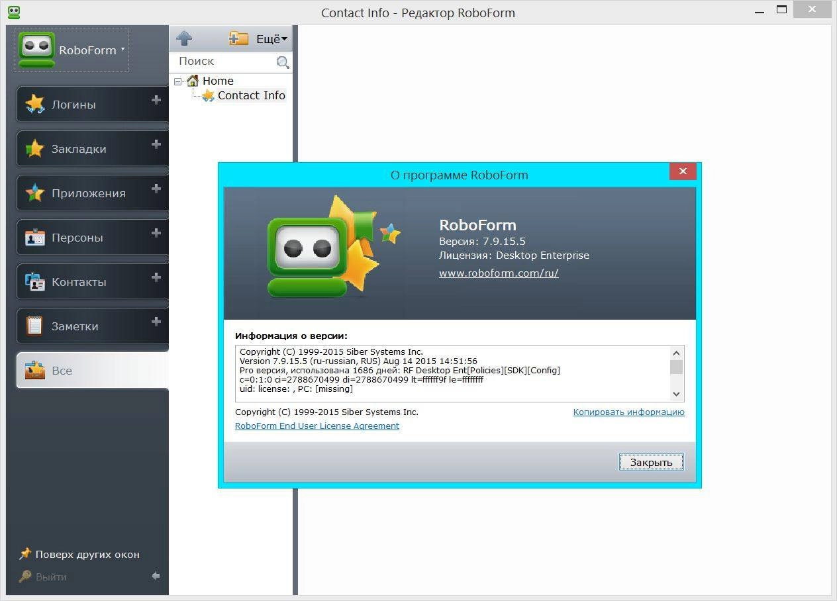Add a new contact with plus
Viewport: 837px width, 601px height.
coord(156,277)
